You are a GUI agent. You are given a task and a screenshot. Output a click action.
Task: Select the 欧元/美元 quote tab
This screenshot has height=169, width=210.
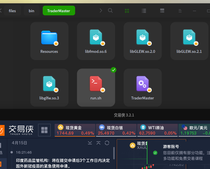194,130
